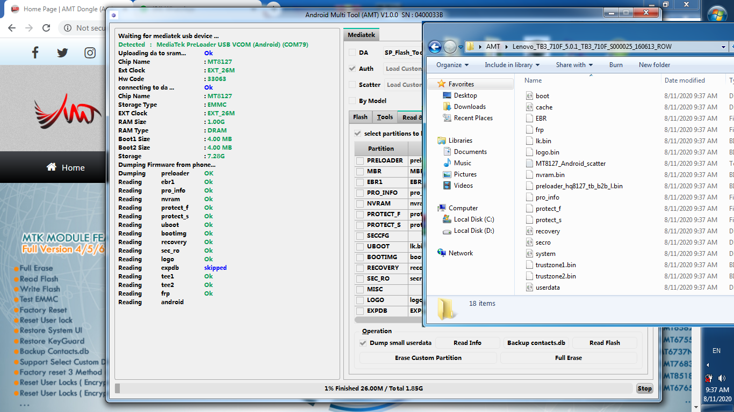734x412 pixels.
Task: Click the Facebook icon on the AMT webpage
Action: (x=35, y=52)
